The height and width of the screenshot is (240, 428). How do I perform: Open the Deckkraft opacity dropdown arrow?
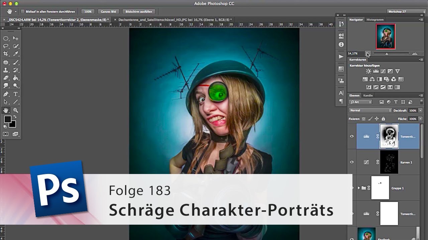click(x=421, y=110)
